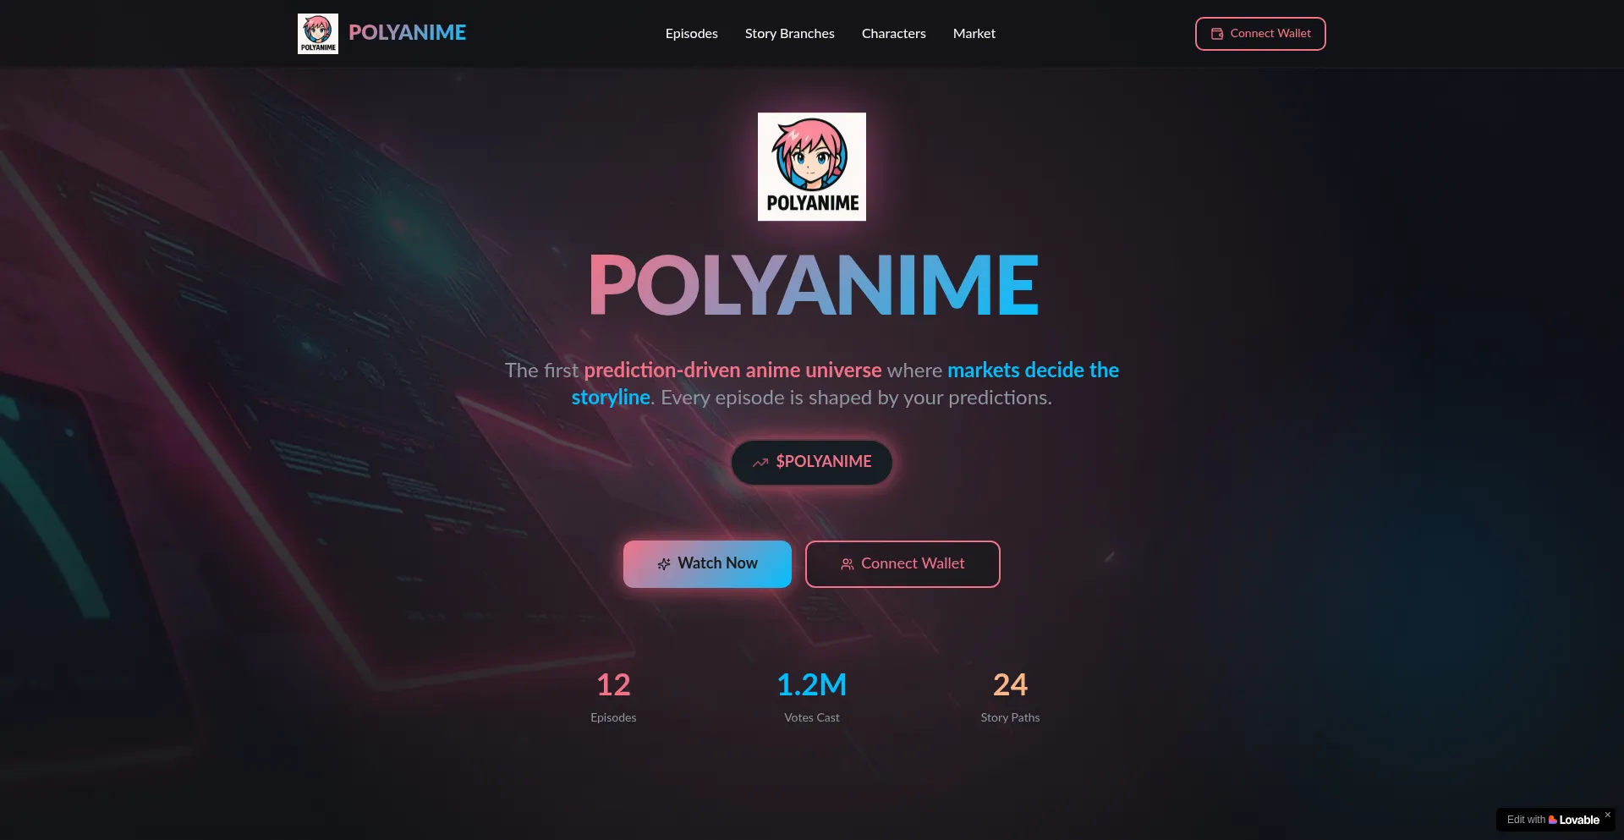Click the Lovable heart logo icon
Image resolution: width=1624 pixels, height=840 pixels.
pyautogui.click(x=1553, y=820)
